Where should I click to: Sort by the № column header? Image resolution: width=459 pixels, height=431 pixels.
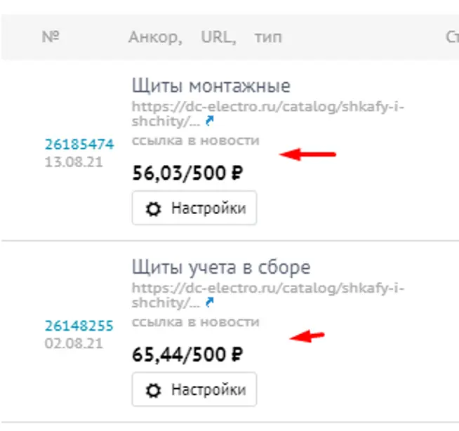49,37
